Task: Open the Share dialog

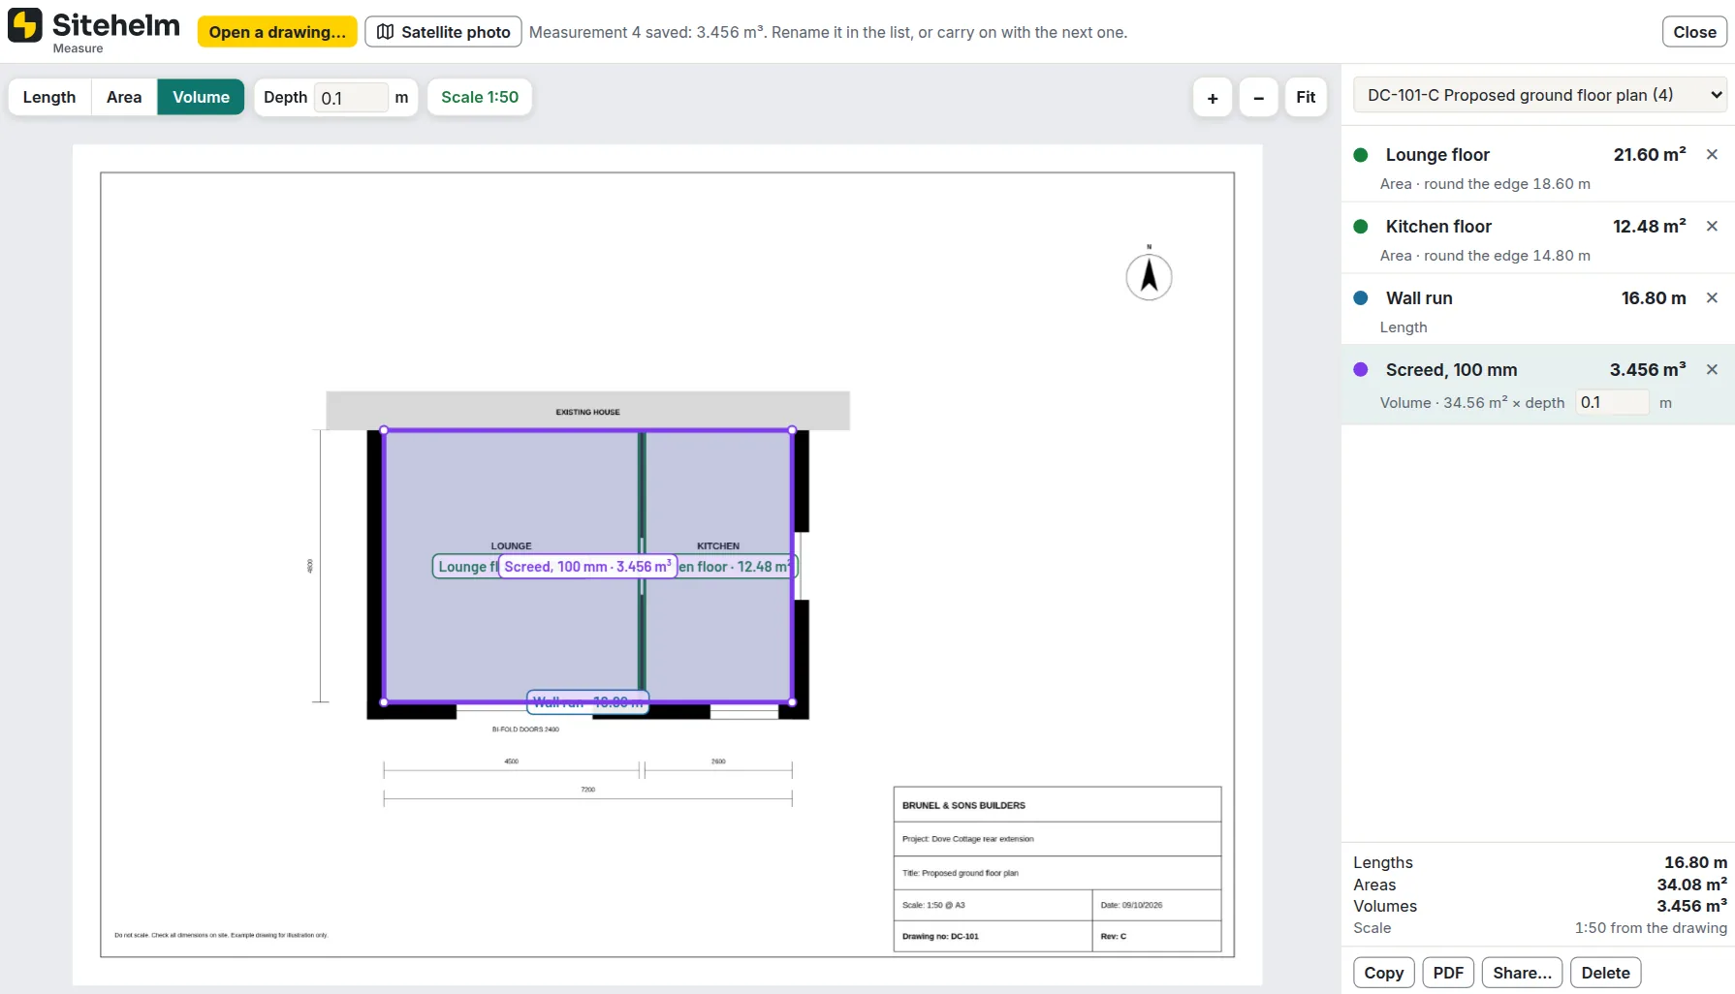Action: click(1522, 973)
